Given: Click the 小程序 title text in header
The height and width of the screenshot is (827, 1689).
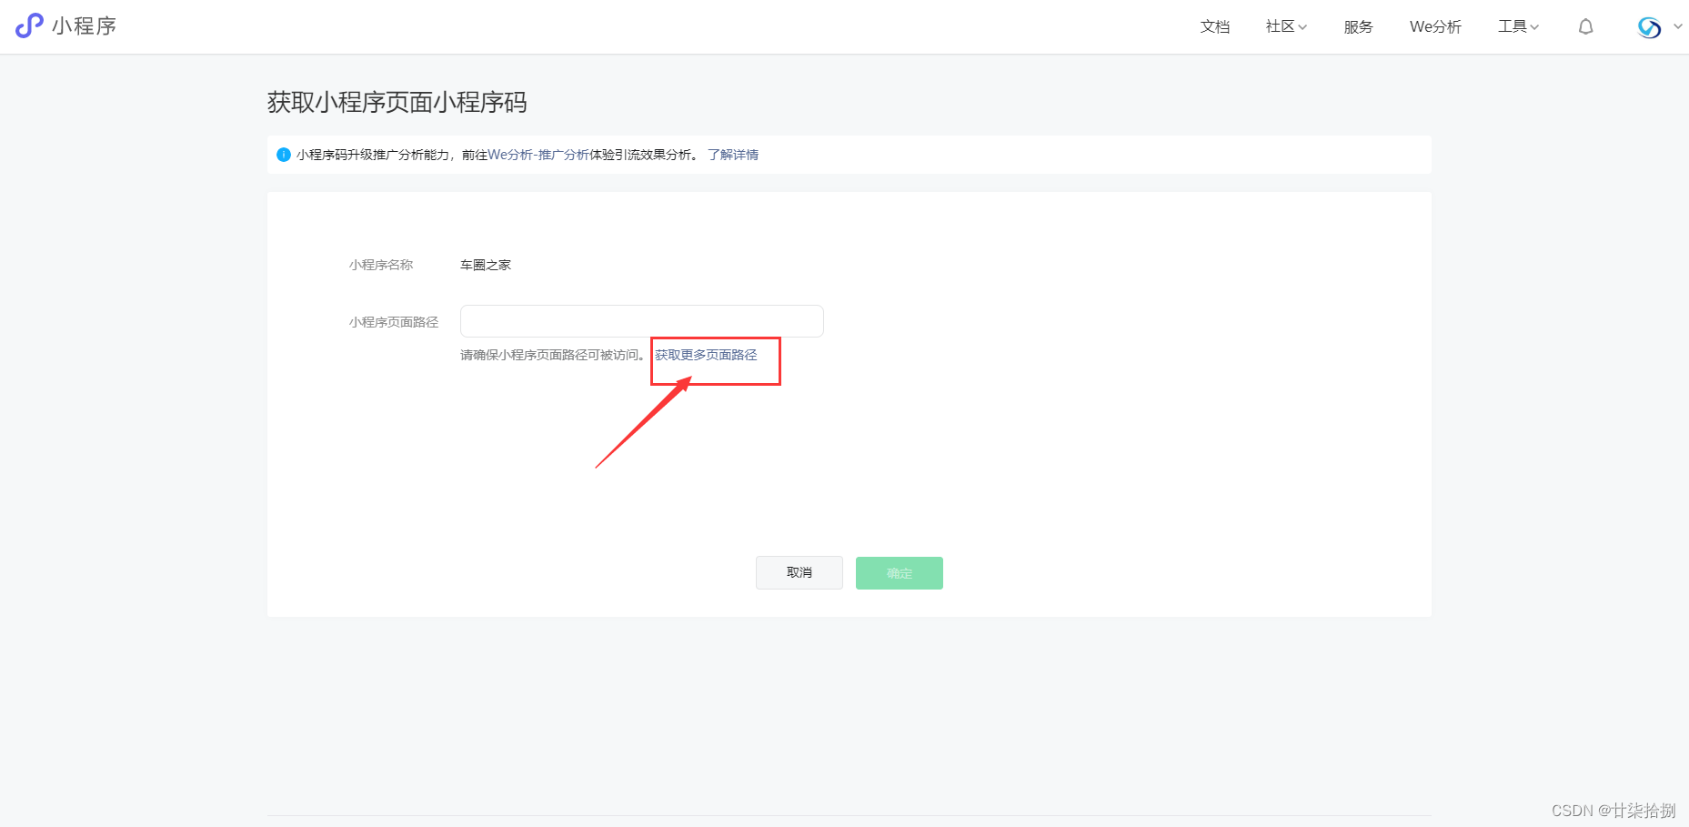Looking at the screenshot, I should coord(85,25).
